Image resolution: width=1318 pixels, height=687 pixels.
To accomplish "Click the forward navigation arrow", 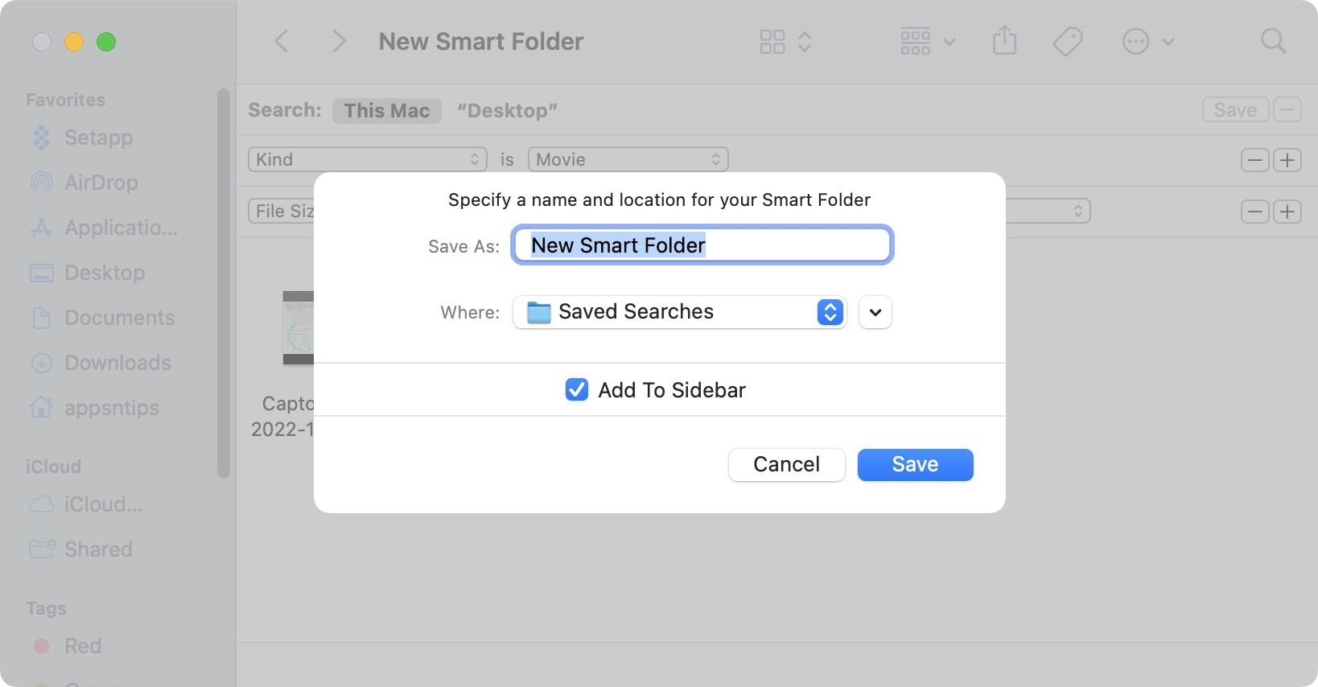I will click(339, 41).
